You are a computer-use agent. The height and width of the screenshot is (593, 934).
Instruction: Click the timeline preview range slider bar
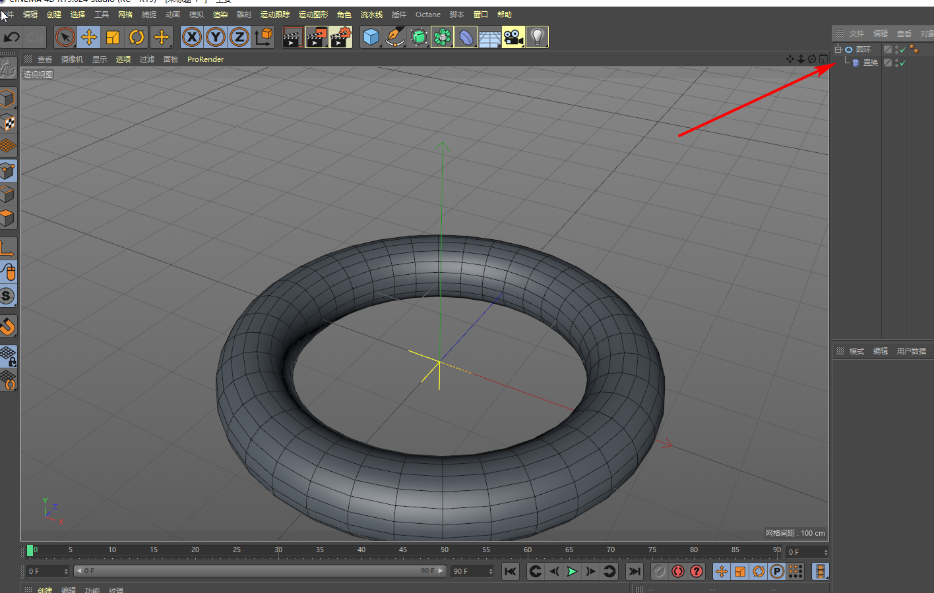point(261,571)
